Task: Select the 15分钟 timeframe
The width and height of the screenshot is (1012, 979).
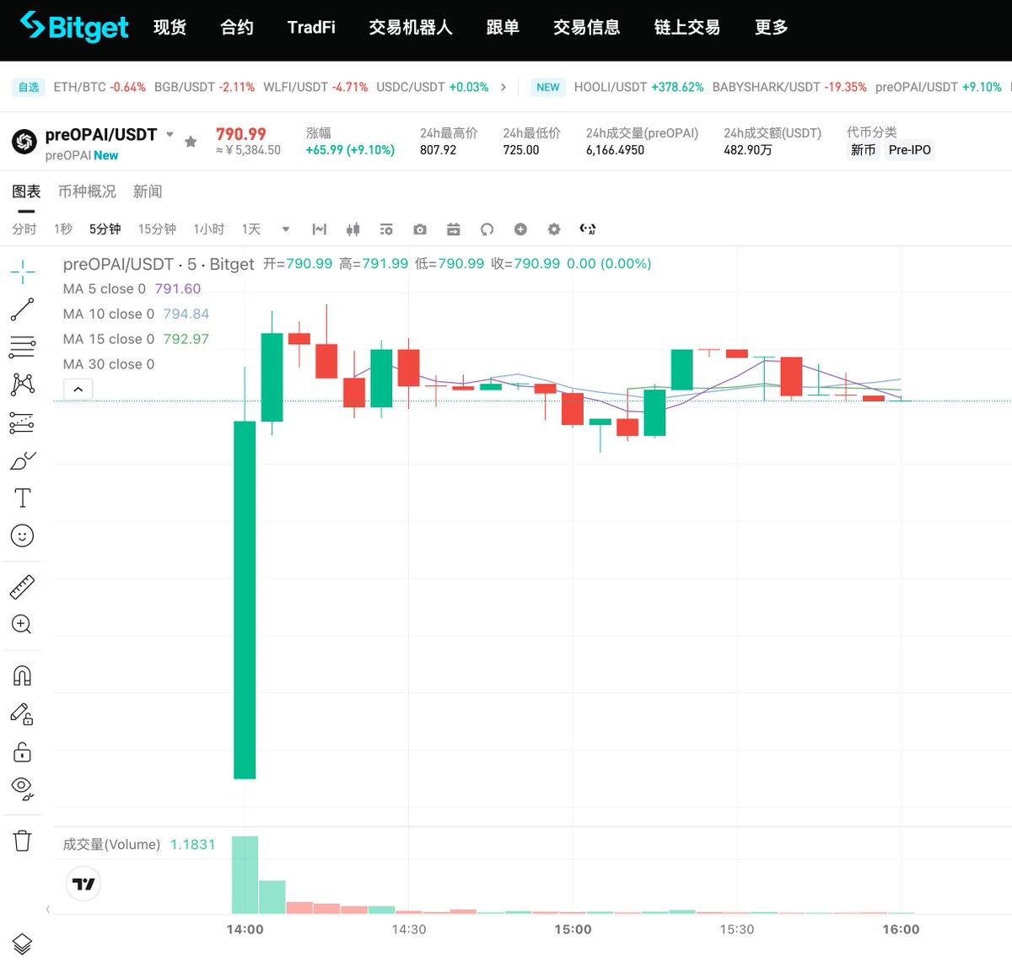Action: point(157,229)
